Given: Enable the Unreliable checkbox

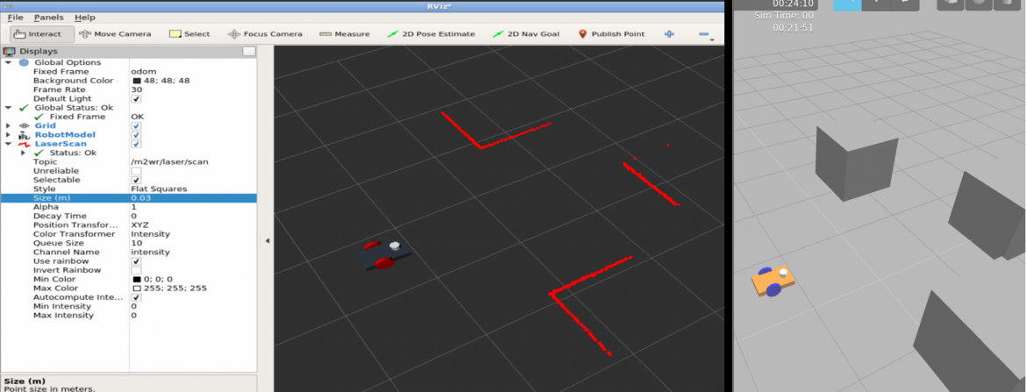Looking at the screenshot, I should point(136,171).
